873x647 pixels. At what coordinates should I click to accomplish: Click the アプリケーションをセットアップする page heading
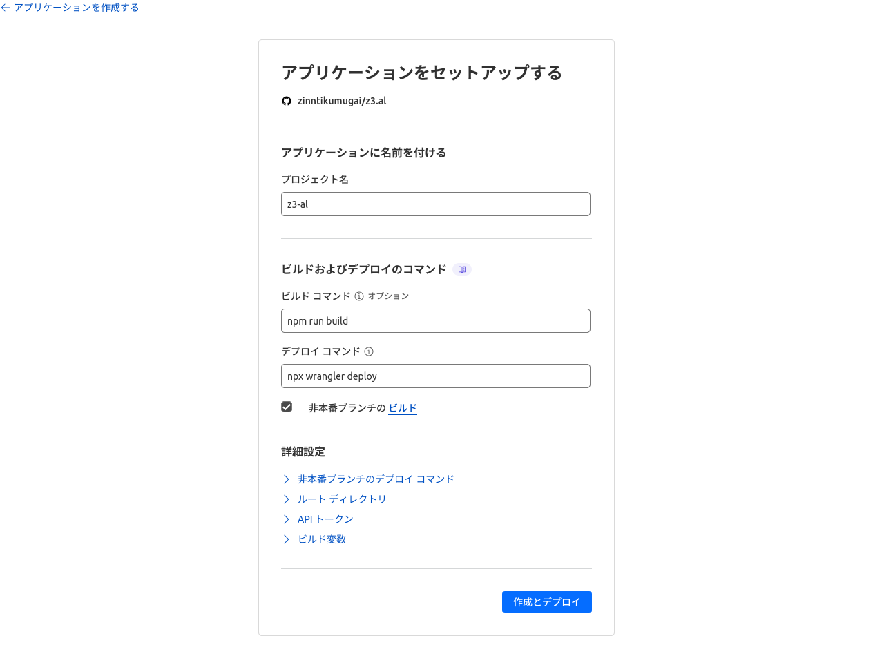pos(421,73)
